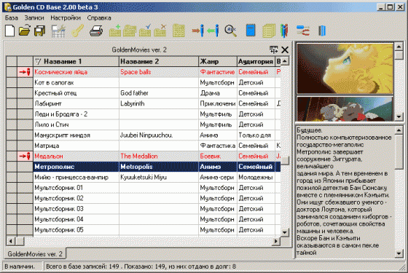
Task: Add a new record card with plus
Action: click(115, 31)
